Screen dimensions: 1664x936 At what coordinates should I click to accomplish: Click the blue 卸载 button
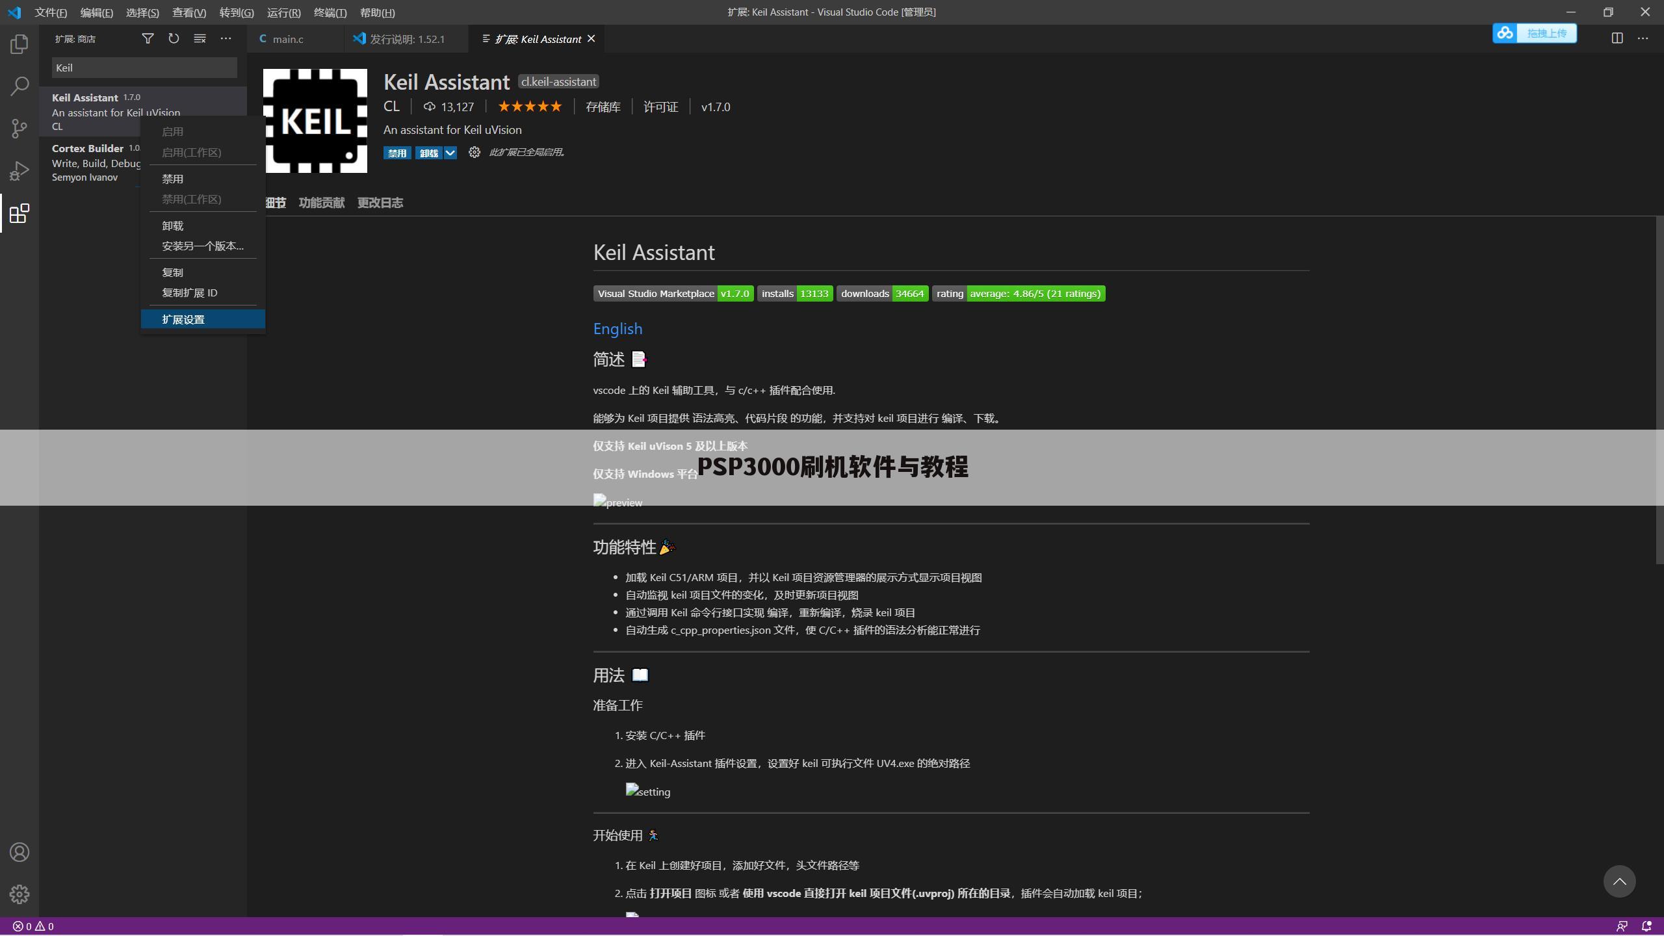[x=429, y=153]
